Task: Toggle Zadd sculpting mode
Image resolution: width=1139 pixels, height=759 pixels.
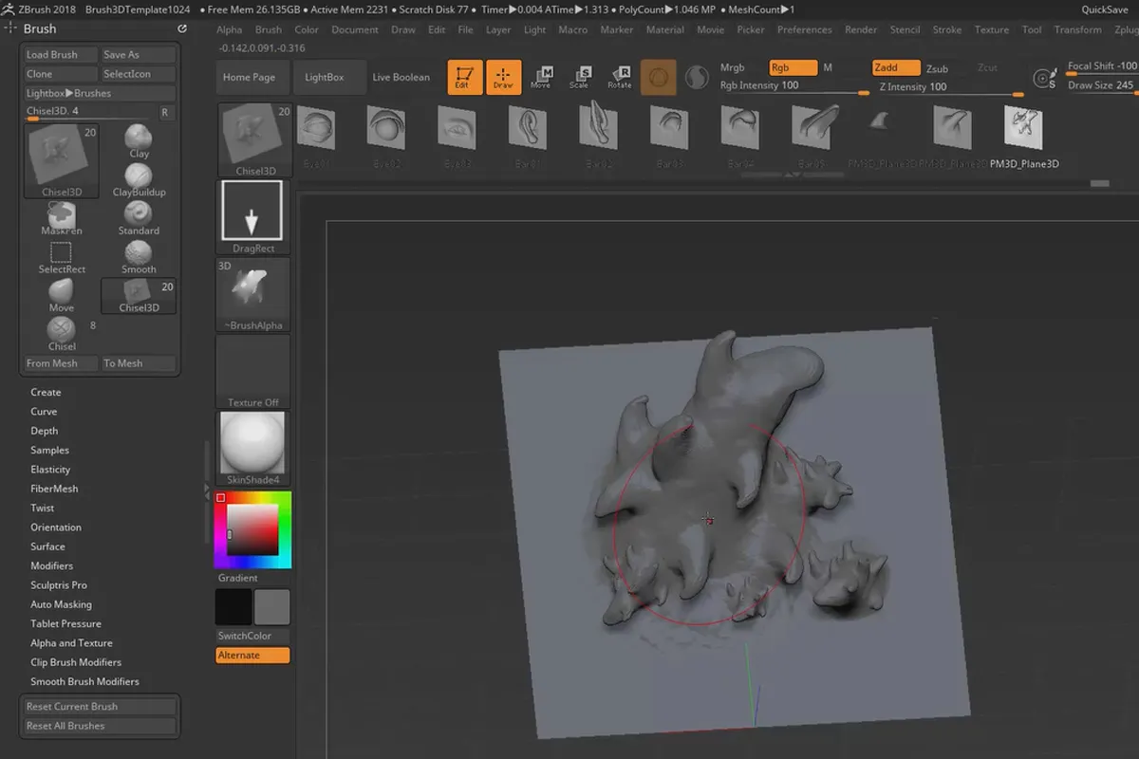Action: pyautogui.click(x=896, y=68)
